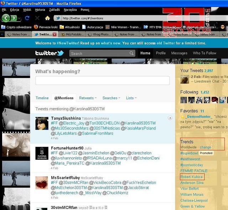Screen dimensions: 228x210
Task: Click the 30stmMCRfan username at bottom
Action: pos(64,208)
